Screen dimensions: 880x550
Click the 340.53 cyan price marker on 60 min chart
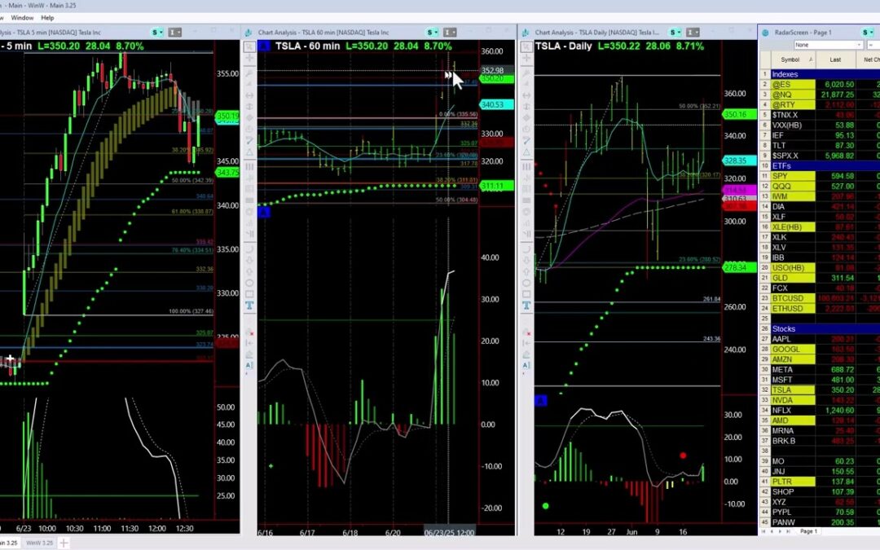tap(496, 105)
